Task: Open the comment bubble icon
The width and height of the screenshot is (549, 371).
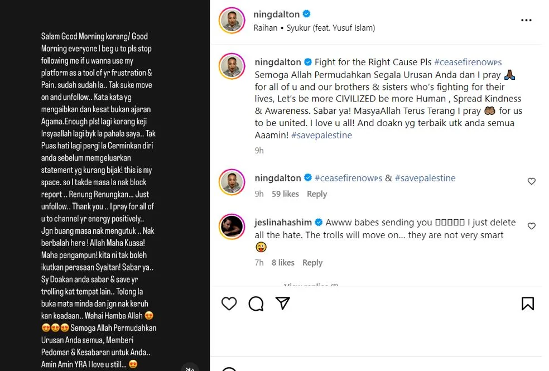Action: (256, 303)
